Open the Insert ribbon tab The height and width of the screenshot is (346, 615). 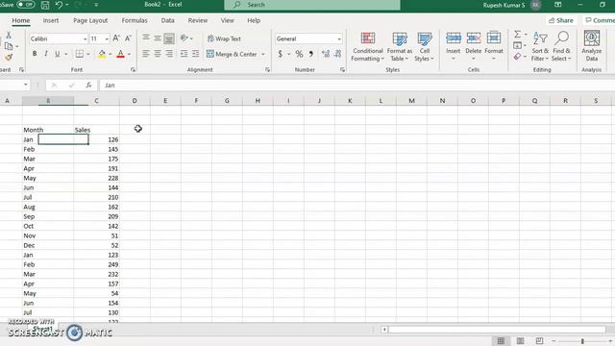pos(51,20)
